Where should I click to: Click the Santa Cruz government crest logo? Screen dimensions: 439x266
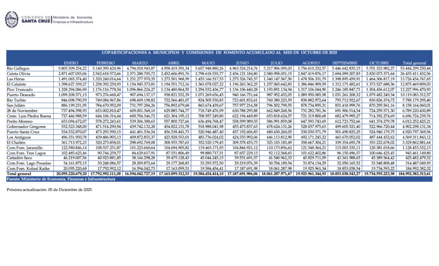(x=11, y=19)
